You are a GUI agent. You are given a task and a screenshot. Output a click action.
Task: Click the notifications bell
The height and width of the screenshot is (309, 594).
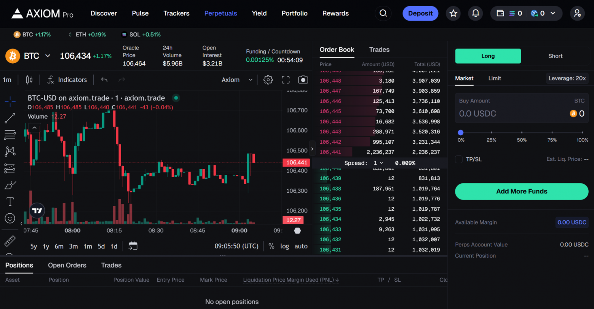(x=475, y=13)
